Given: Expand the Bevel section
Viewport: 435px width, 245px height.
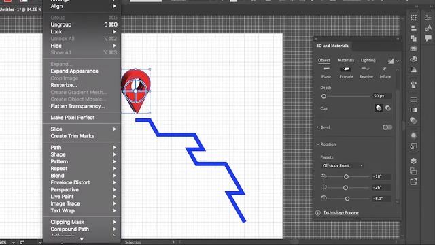Looking at the screenshot, I should pyautogui.click(x=317, y=127).
